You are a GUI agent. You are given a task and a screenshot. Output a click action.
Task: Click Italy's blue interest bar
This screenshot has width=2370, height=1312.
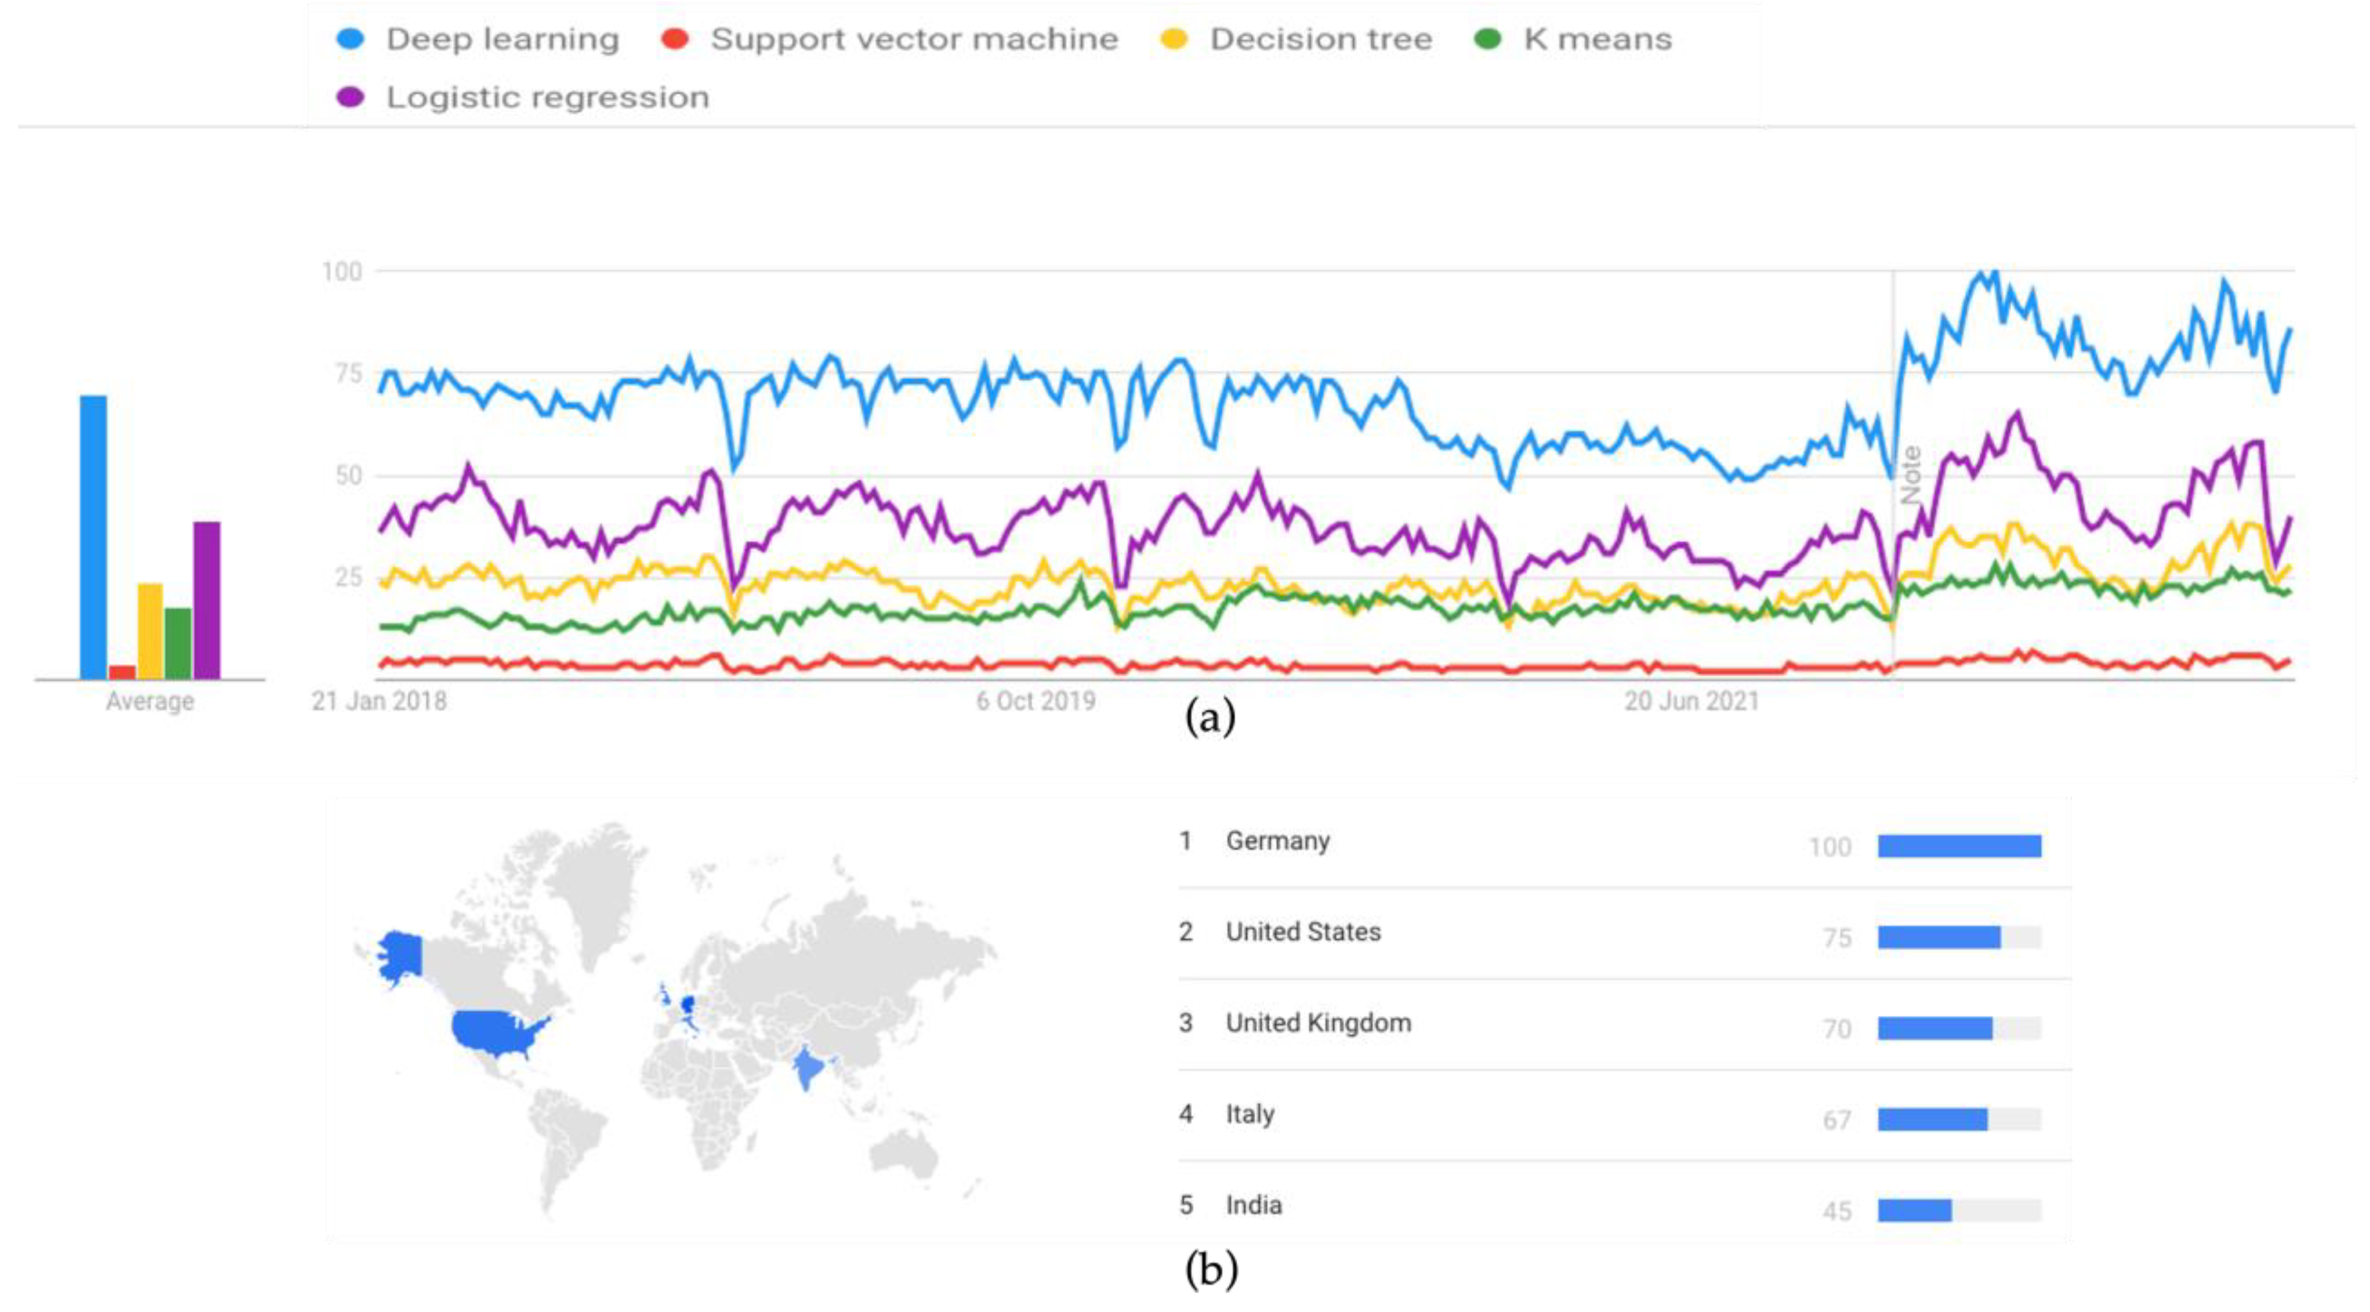click(1932, 1120)
